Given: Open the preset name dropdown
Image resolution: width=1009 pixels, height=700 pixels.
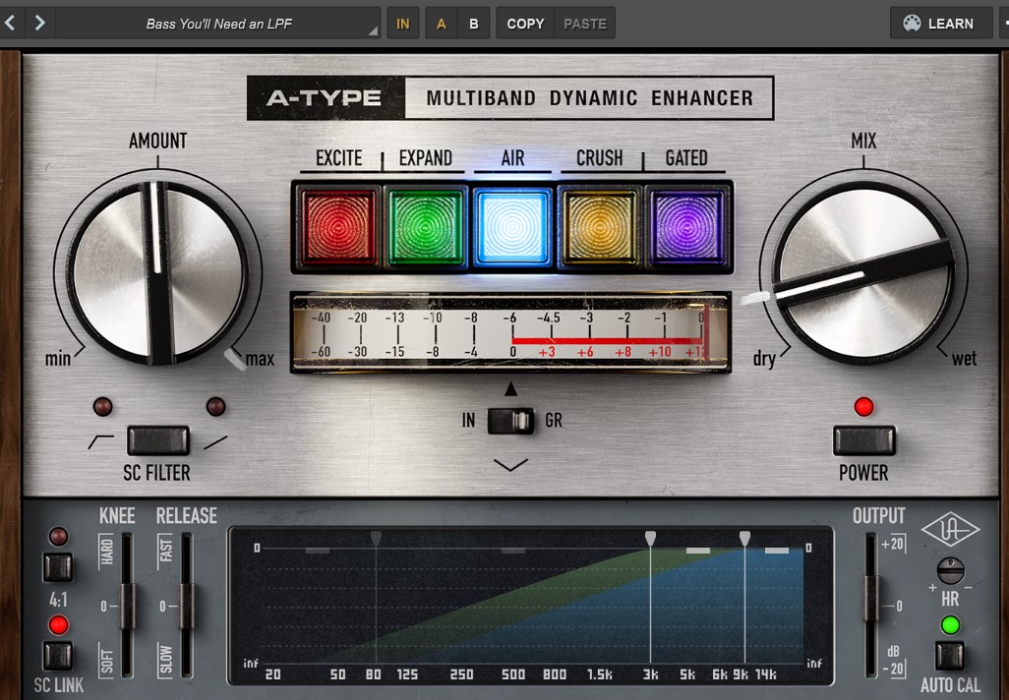Looking at the screenshot, I should 220,24.
